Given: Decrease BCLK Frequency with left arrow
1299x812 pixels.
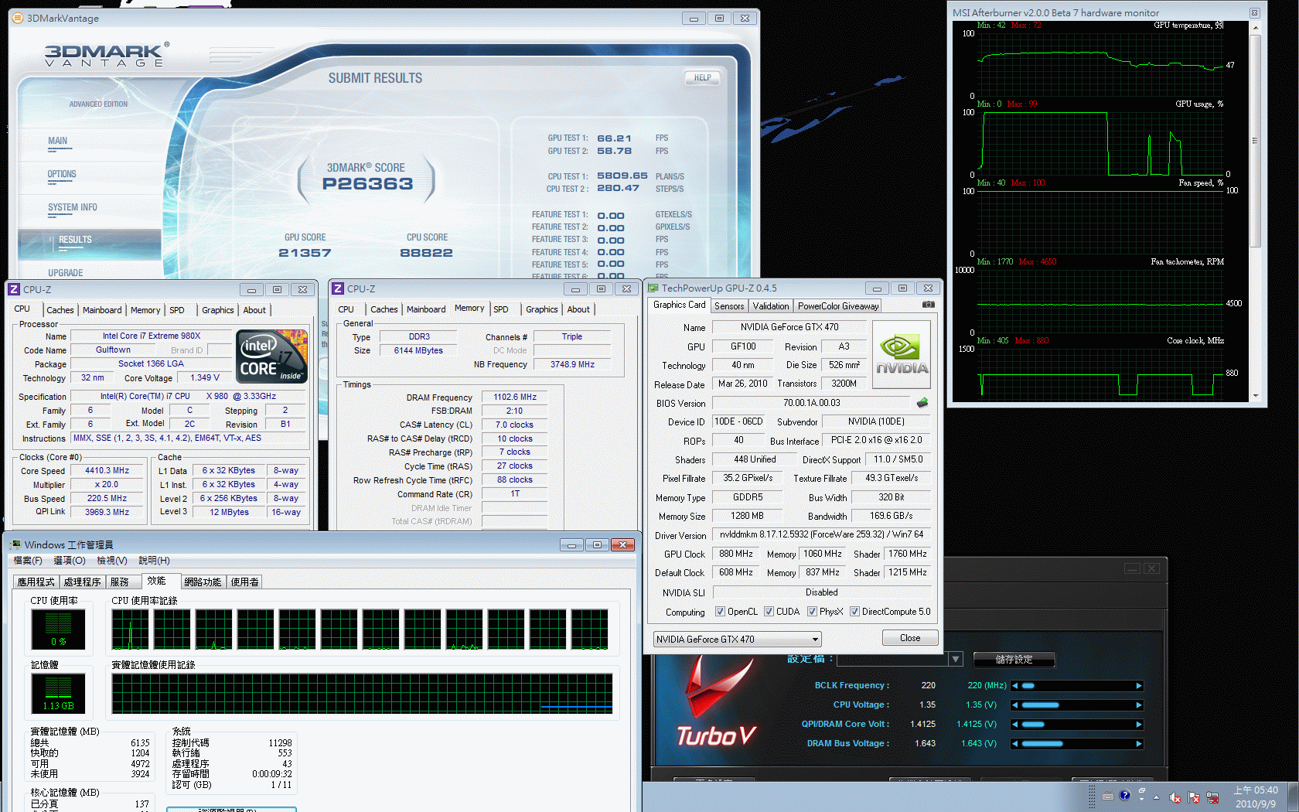Looking at the screenshot, I should click(1015, 686).
